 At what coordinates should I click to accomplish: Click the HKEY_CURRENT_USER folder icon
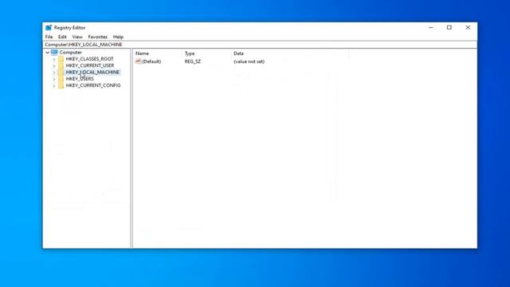coord(61,65)
